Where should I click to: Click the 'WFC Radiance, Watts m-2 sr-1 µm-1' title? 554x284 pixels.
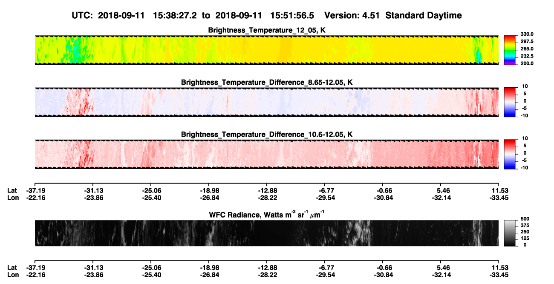[266, 215]
